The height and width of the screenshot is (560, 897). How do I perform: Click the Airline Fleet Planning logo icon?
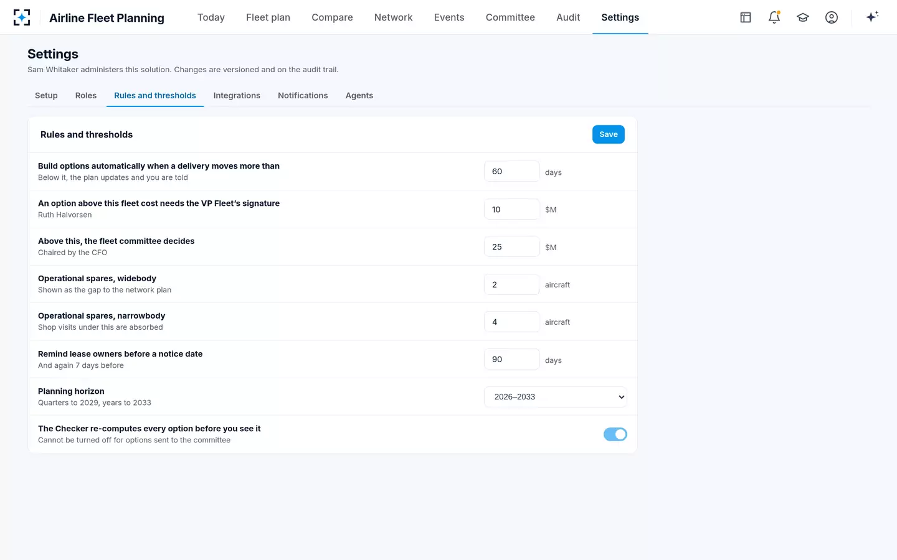(22, 17)
